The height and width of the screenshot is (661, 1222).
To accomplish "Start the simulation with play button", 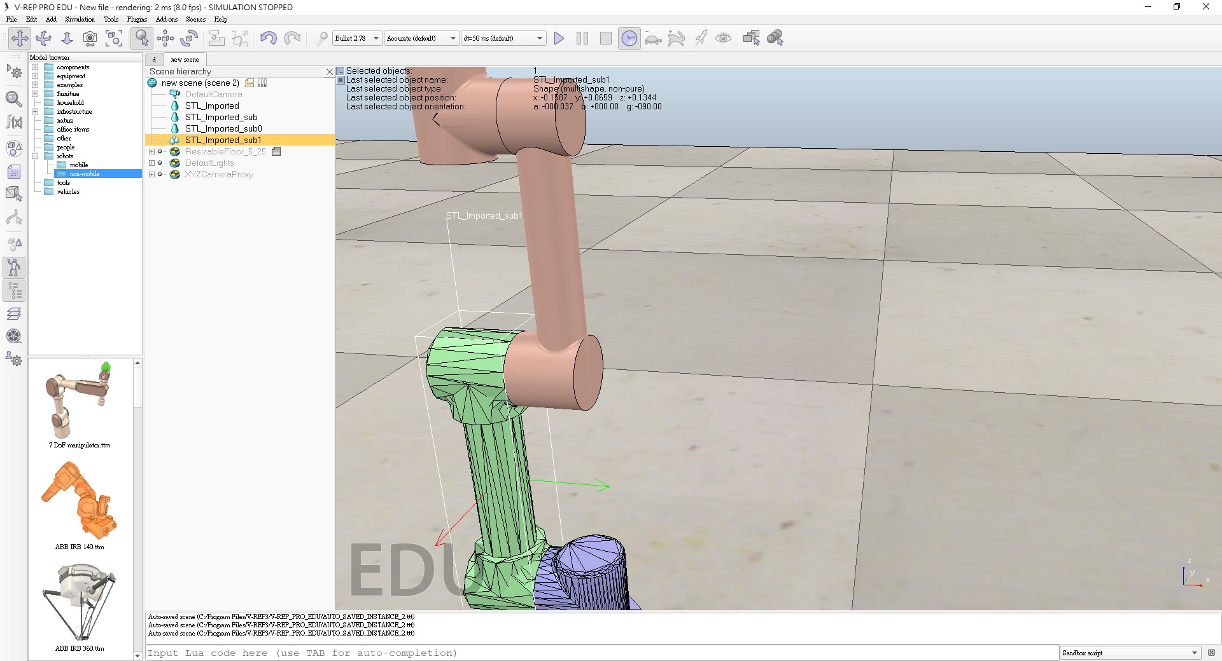I will pyautogui.click(x=559, y=38).
